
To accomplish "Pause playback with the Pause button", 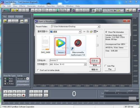I will pyautogui.click(x=14, y=92).
